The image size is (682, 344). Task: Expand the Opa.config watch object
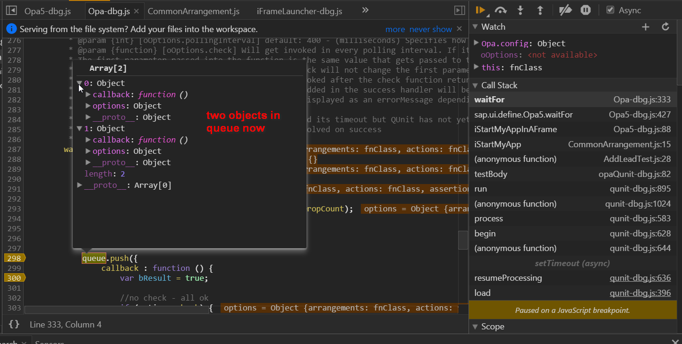pos(477,43)
